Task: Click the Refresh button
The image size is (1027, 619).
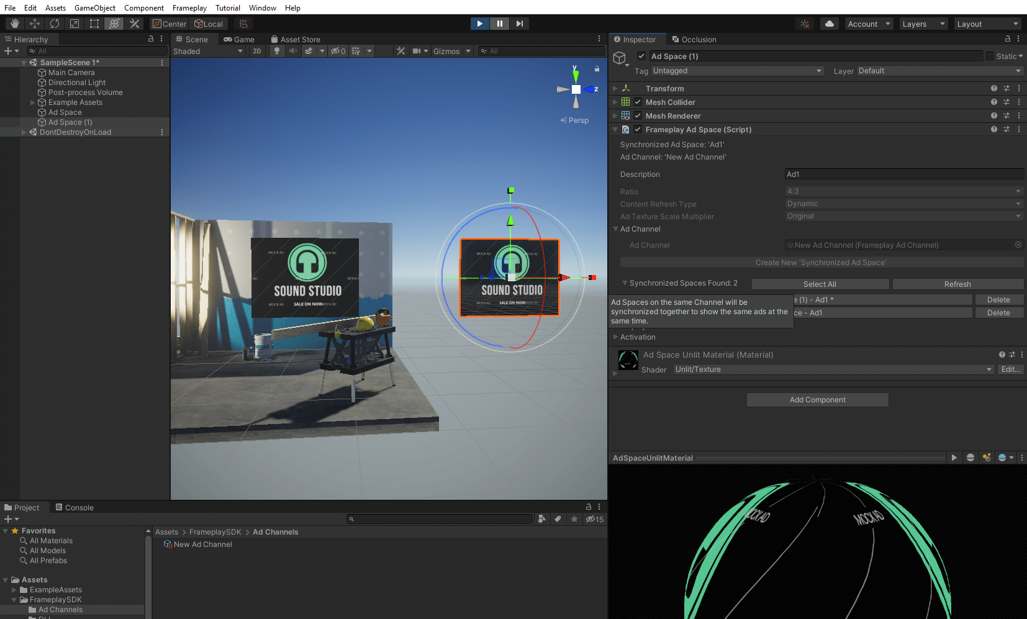Action: [x=957, y=284]
